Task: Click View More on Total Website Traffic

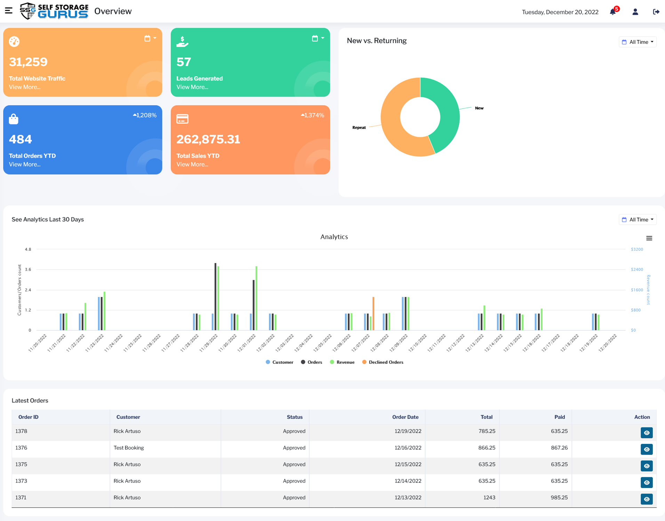Action: pyautogui.click(x=25, y=87)
